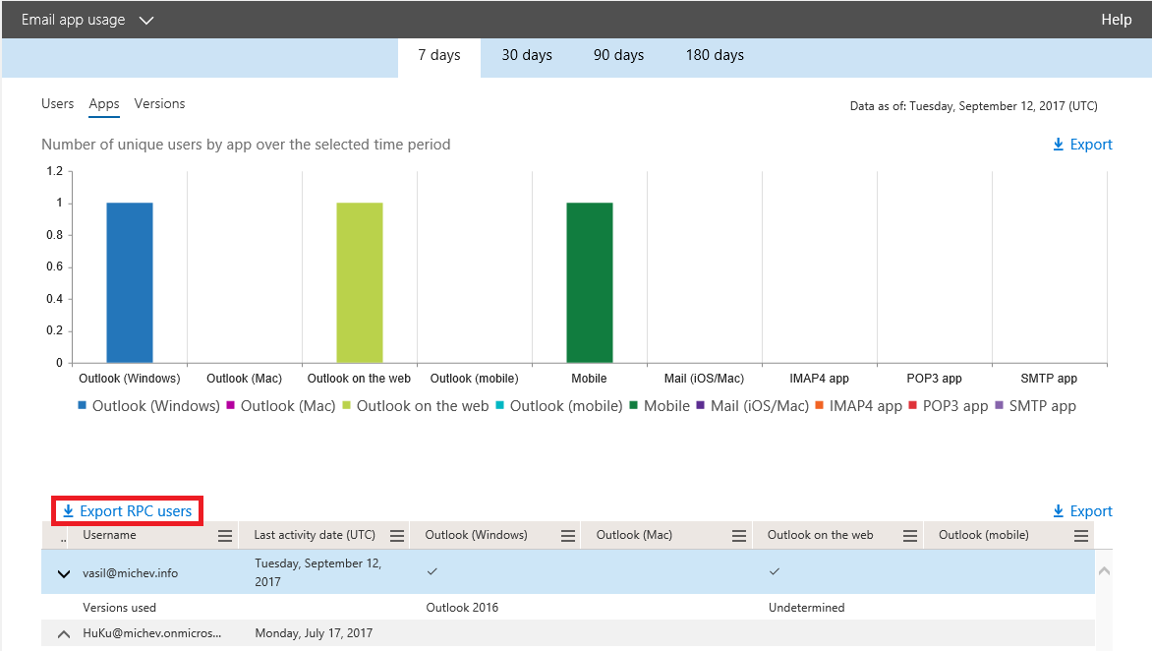Open Outlook (mobile) column menu icon
This screenshot has height=651, width=1152.
(x=1081, y=536)
